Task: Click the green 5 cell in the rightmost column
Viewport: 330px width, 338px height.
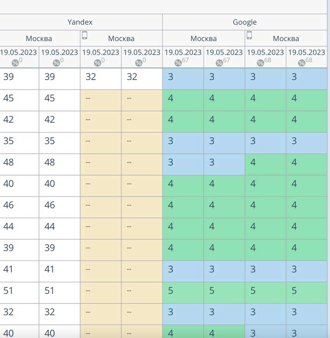Action: pyautogui.click(x=294, y=291)
